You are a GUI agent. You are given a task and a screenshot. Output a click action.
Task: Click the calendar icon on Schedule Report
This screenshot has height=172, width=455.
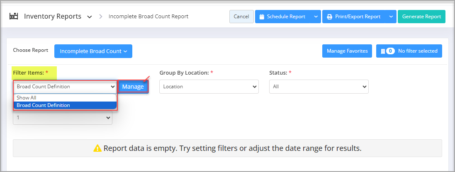coord(262,17)
